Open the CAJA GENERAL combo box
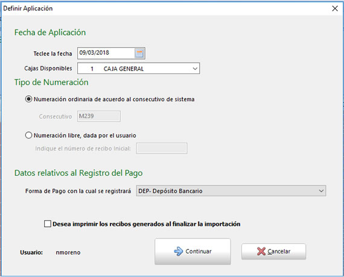This screenshot has width=344, height=277. pyautogui.click(x=138, y=69)
